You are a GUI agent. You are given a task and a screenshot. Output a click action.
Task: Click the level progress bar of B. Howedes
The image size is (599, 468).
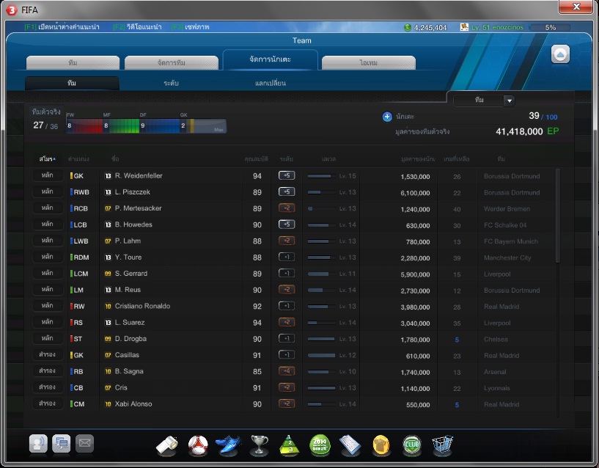pos(321,224)
